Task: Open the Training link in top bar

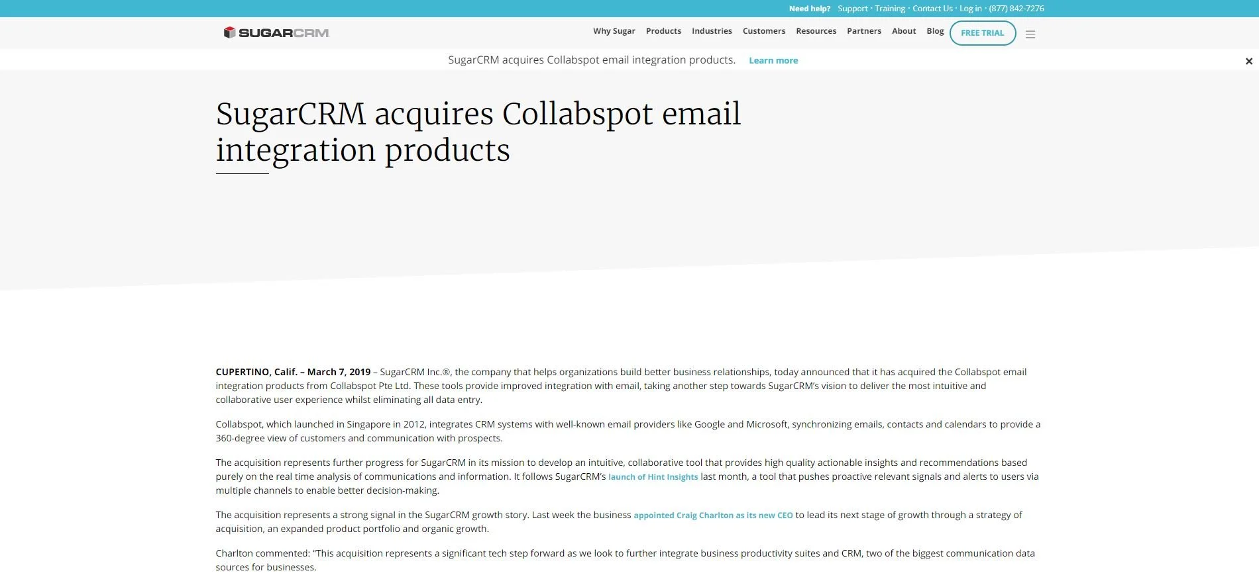Action: tap(890, 9)
